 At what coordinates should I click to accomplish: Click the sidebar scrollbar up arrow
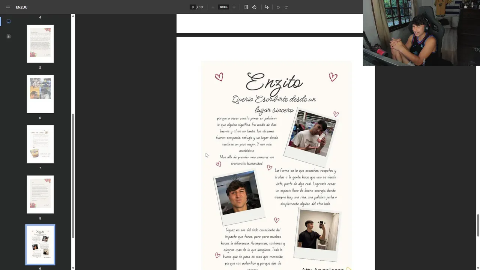tap(73, 16)
